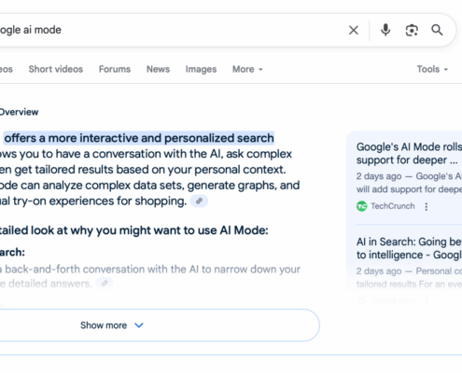Switch to the News tab
Viewport: 462px width, 373px height.
click(x=158, y=69)
